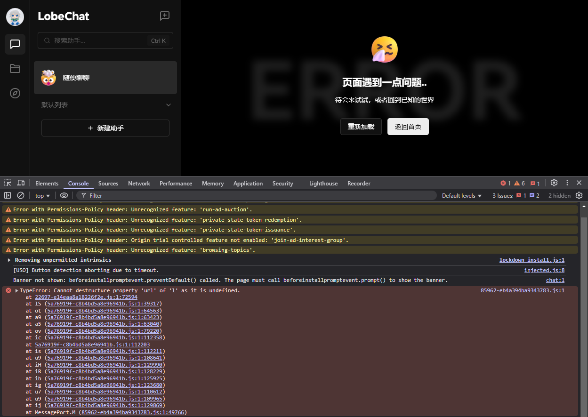The width and height of the screenshot is (588, 417).
Task: Create a live expression with eye icon
Action: (64, 195)
